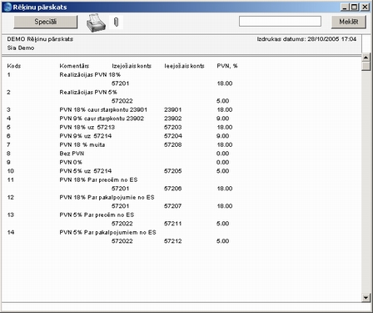373x313 pixels.
Task: Click the paperclip attachment icon
Action: pos(117,22)
